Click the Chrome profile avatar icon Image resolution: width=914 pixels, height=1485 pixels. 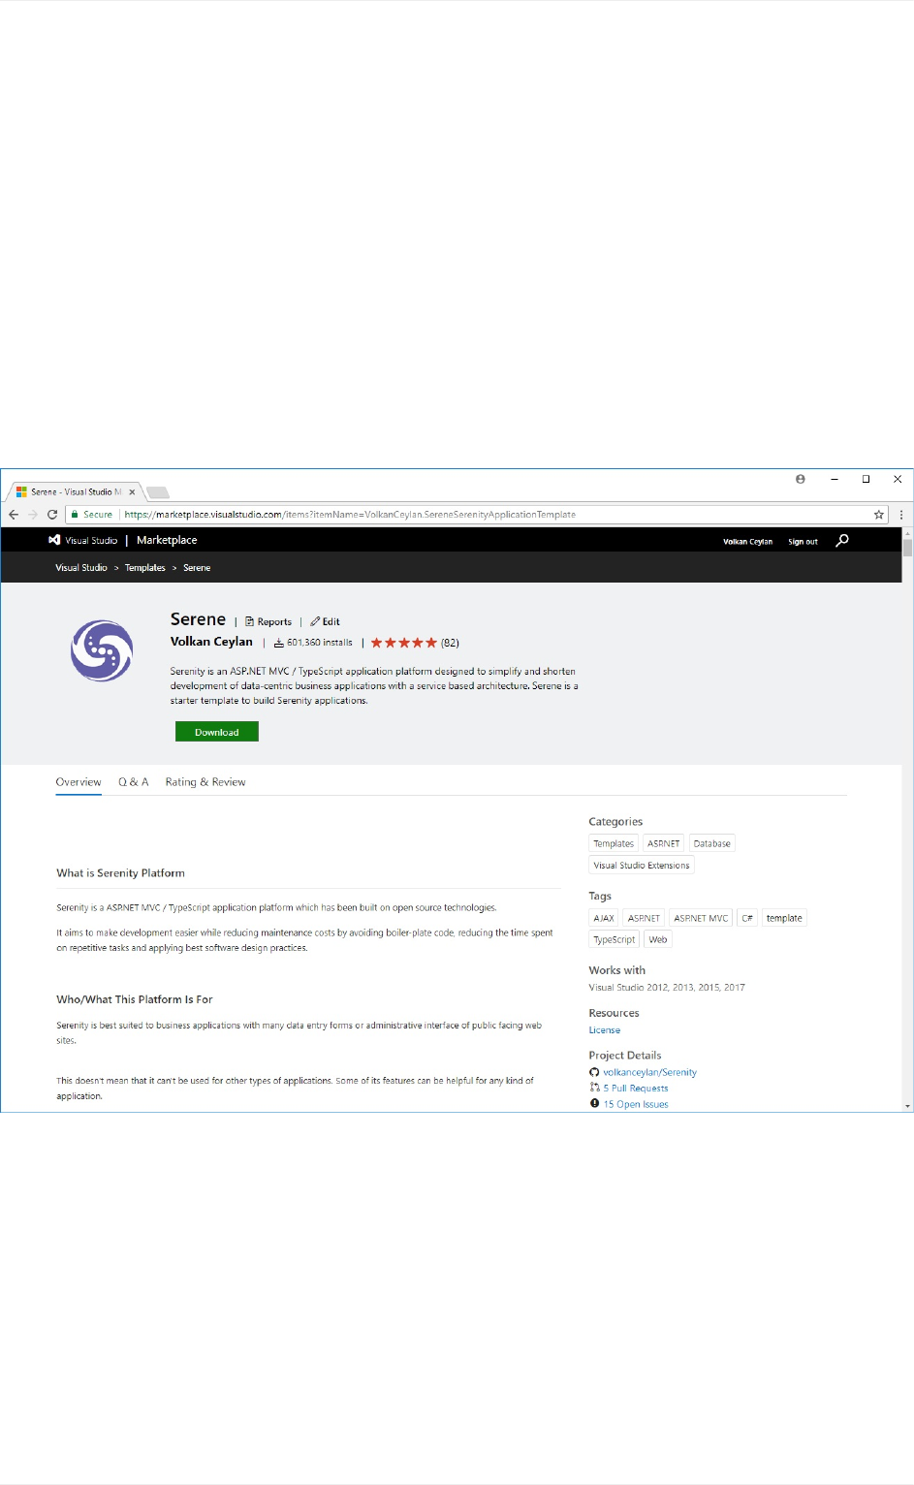coord(801,479)
